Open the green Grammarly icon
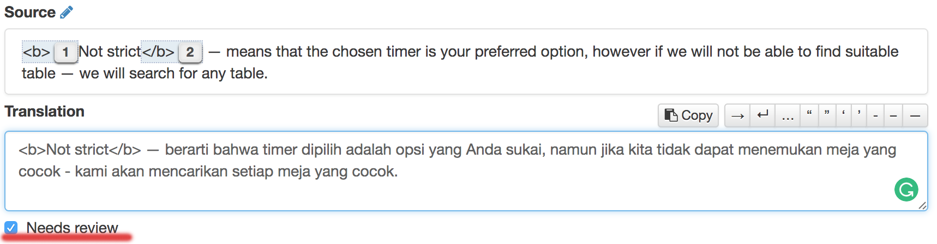Screen dimensions: 937x244 click(906, 190)
